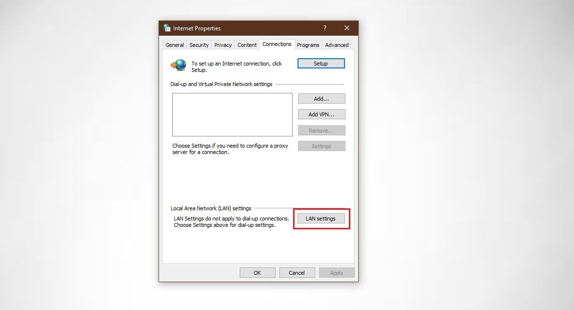Select the Advanced tab
This screenshot has width=574, height=310.
tap(336, 44)
